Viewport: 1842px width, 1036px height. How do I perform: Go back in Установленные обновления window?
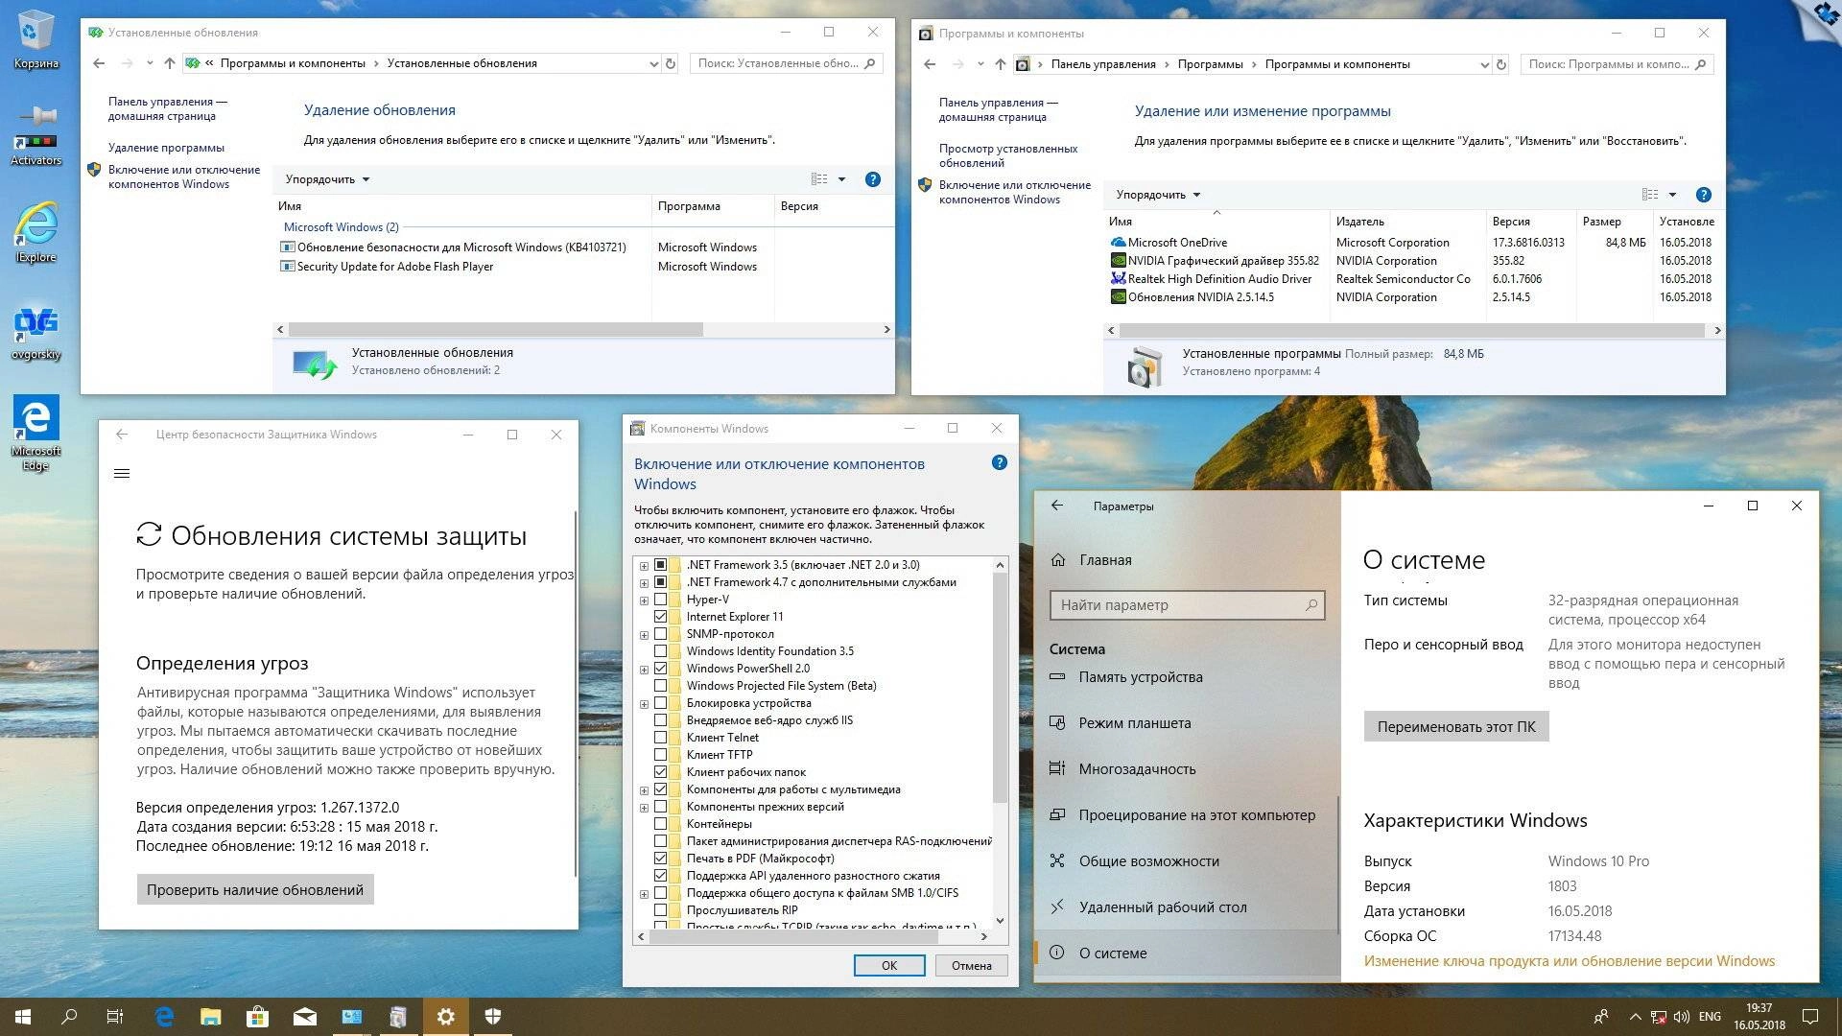(x=99, y=63)
